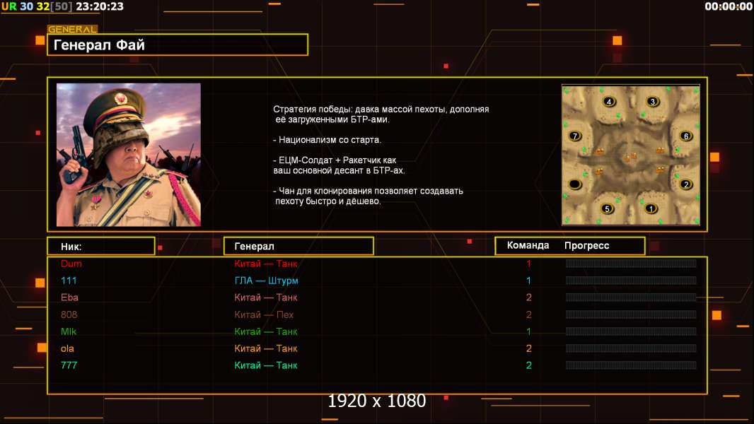754x424 pixels.
Task: Click team number 2 for player 777
Action: tap(528, 365)
